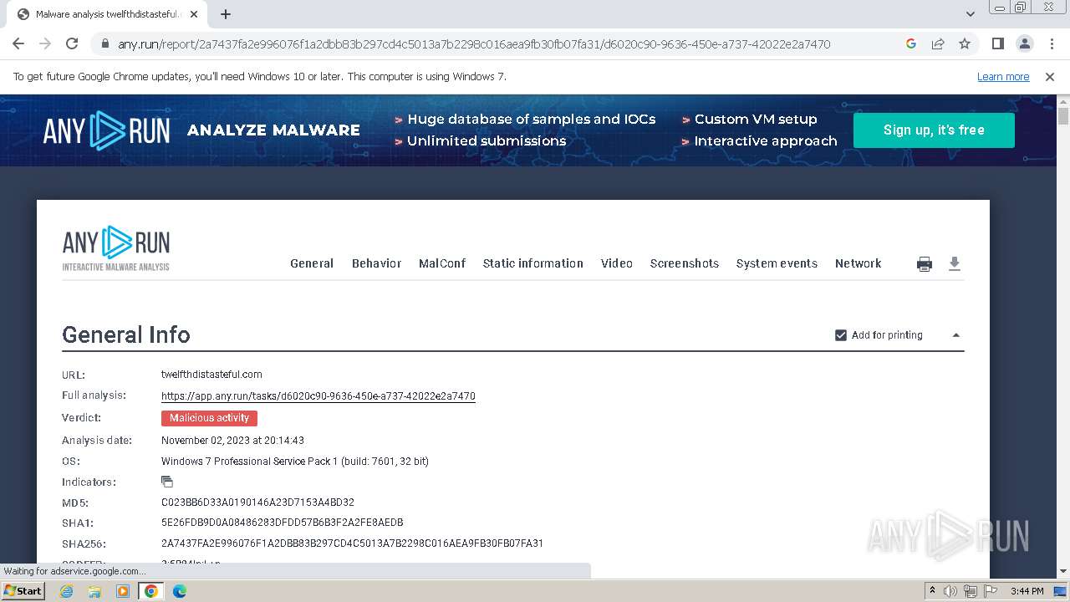
Task: Click the Google icon in address bar
Action: coord(911,43)
